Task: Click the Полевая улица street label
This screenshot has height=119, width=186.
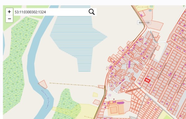Action: 154,37
